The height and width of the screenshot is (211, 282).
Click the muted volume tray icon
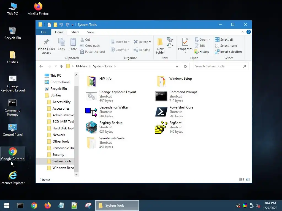tap(258, 206)
